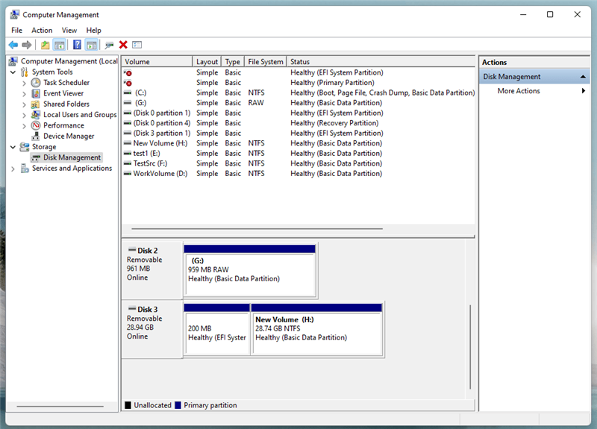
Task: Expand the Shared Folders node
Action: click(24, 104)
